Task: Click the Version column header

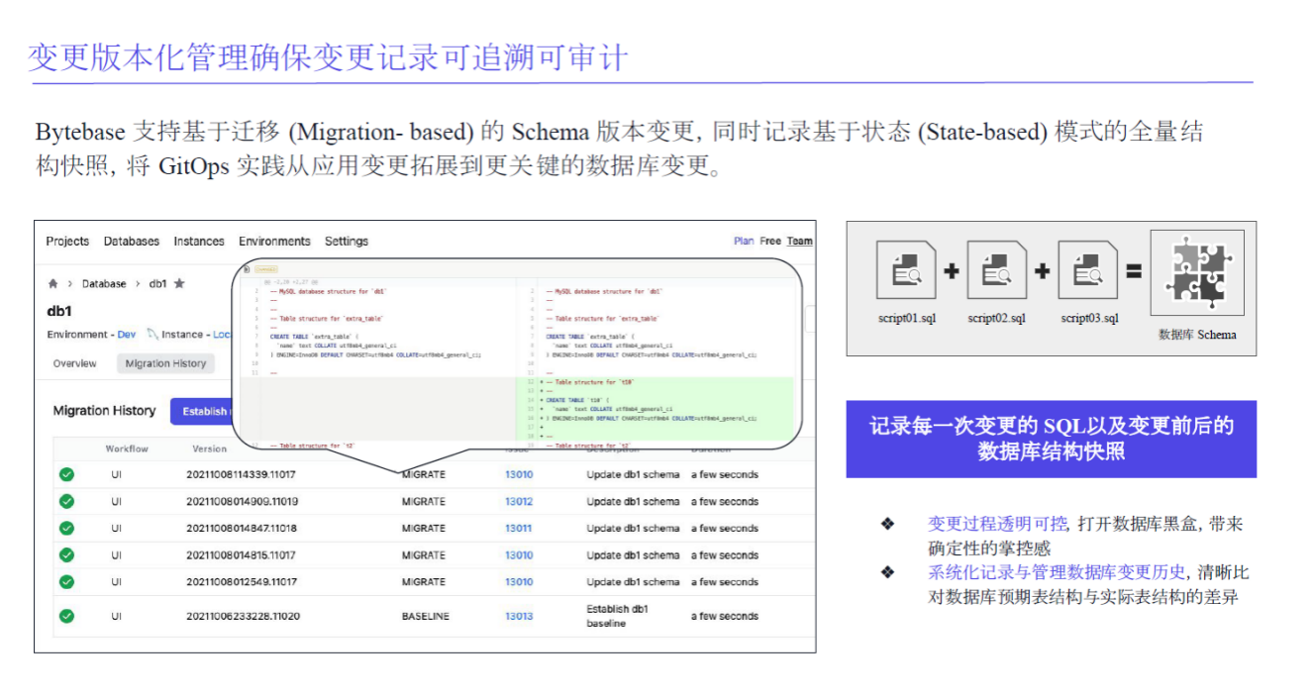Action: [210, 449]
